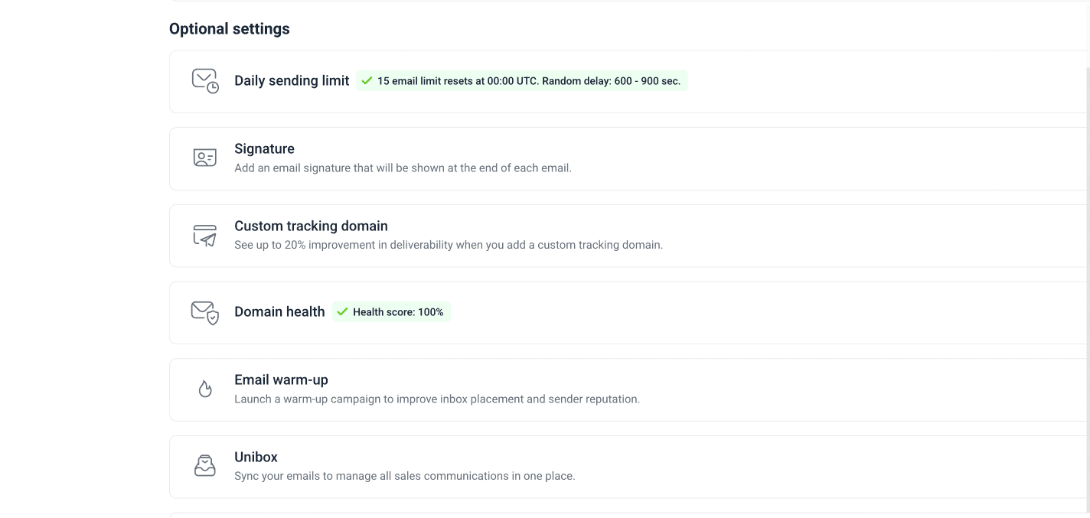Open the Daily sending limit setting
1090x518 pixels.
pyautogui.click(x=292, y=81)
